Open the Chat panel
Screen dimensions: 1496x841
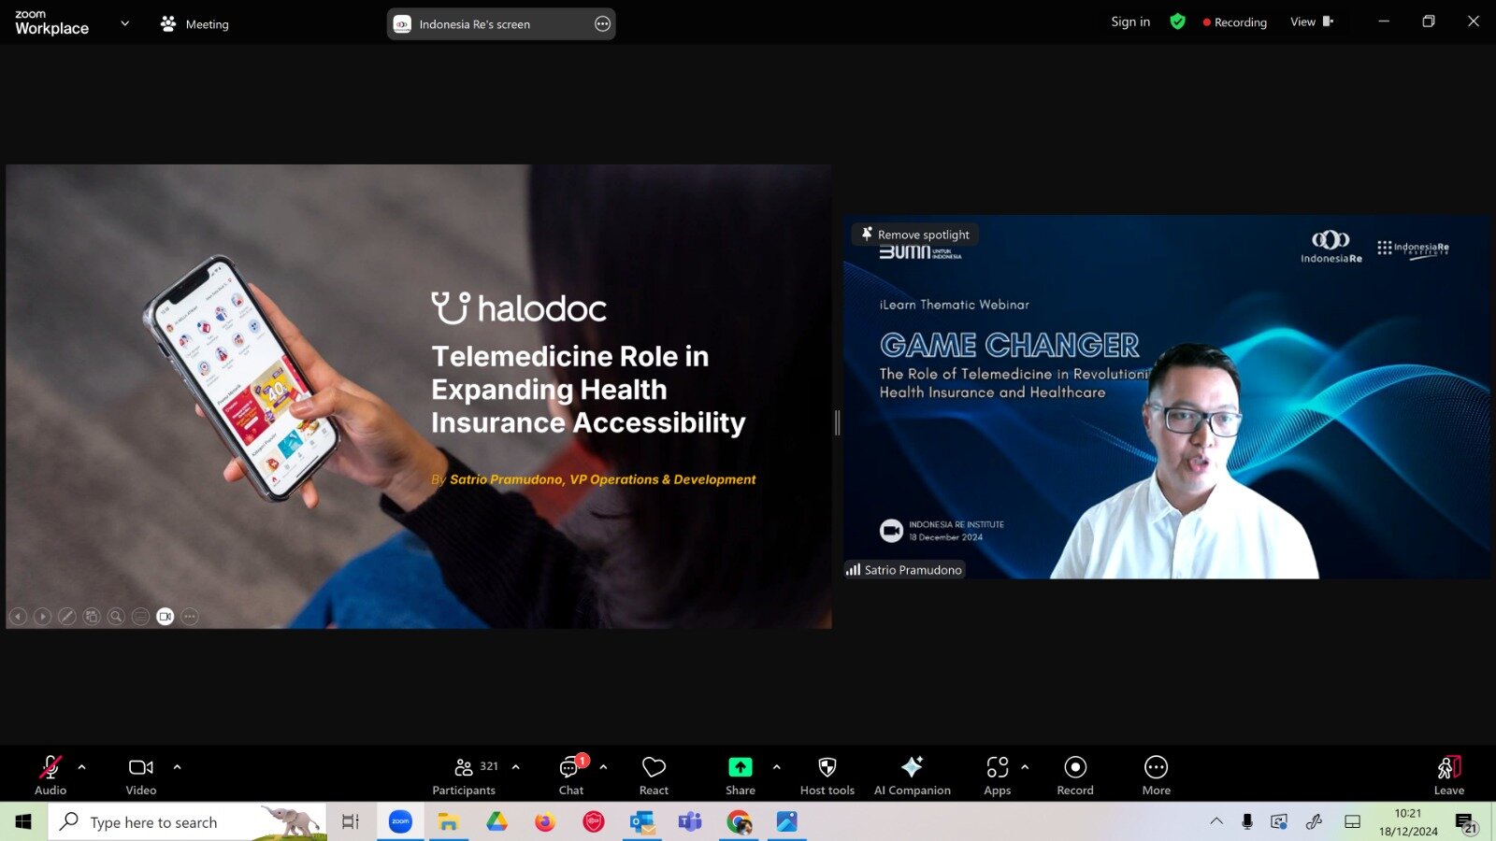571,775
